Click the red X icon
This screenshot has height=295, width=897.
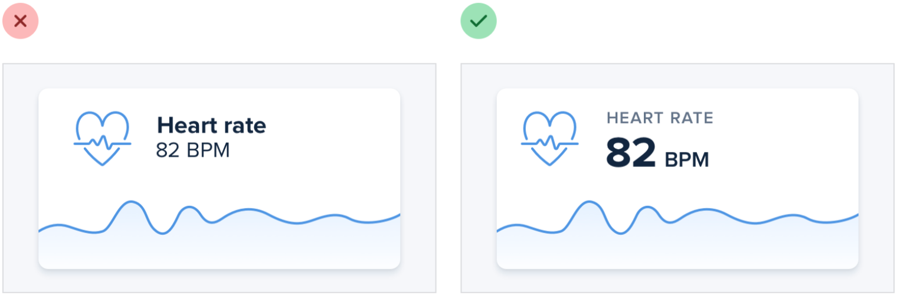pyautogui.click(x=21, y=21)
